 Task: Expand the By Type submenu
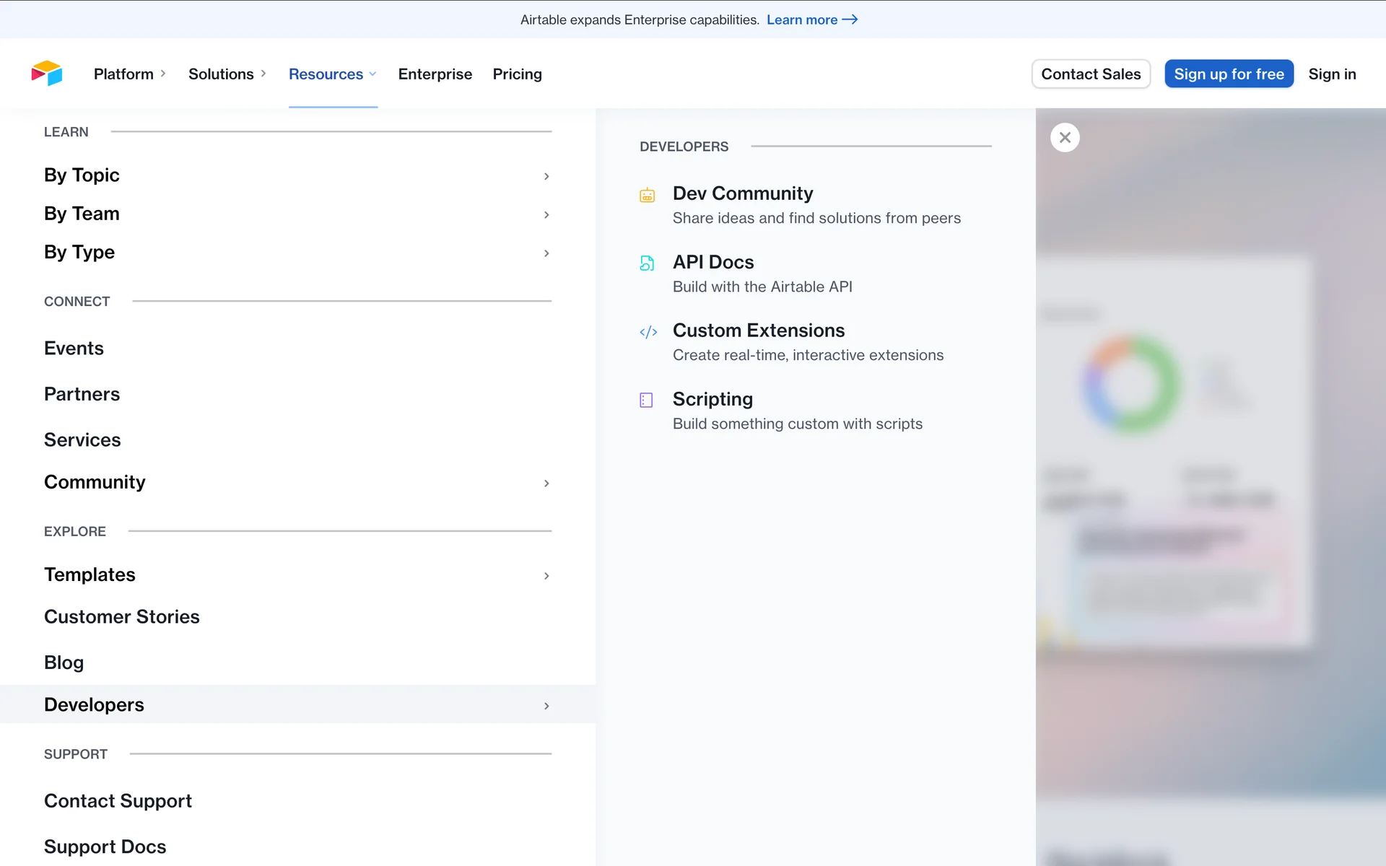pos(546,253)
